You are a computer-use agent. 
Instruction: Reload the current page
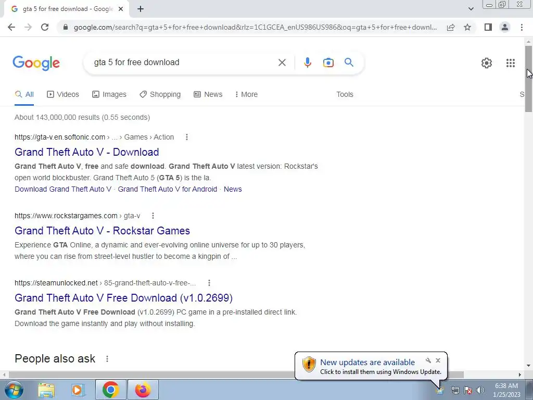(x=45, y=27)
